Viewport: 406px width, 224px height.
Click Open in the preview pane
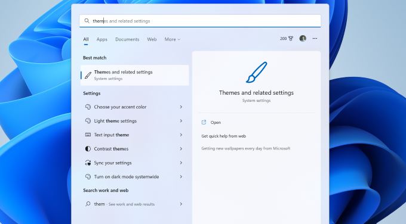point(216,123)
